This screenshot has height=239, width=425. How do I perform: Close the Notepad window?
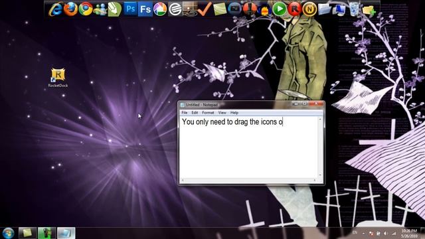pos(316,104)
